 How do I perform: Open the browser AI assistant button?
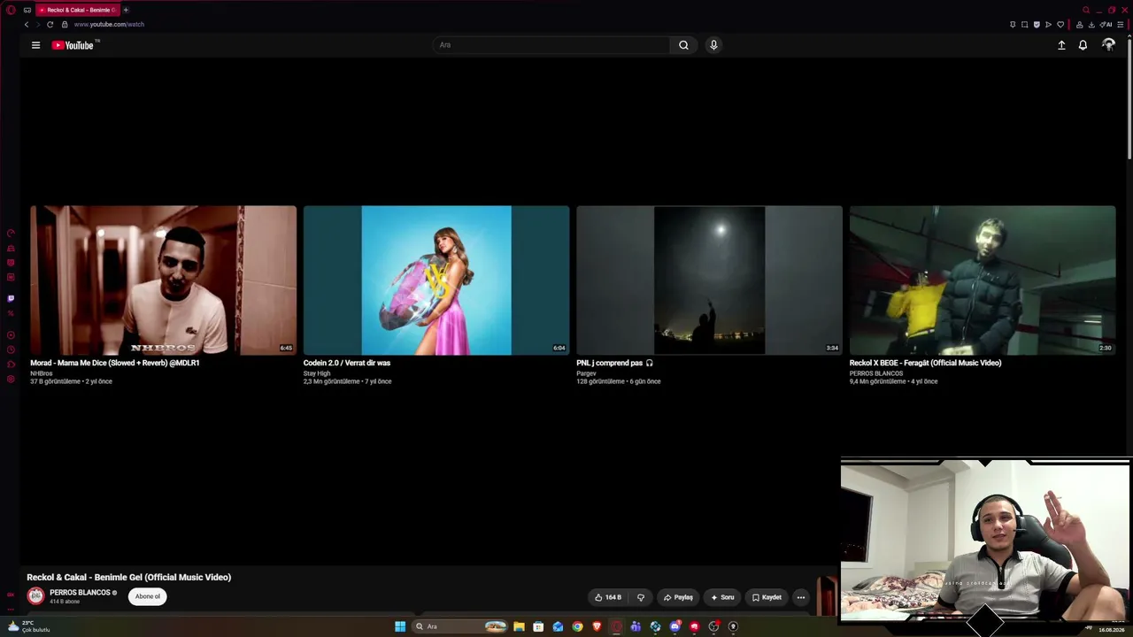(x=1106, y=25)
